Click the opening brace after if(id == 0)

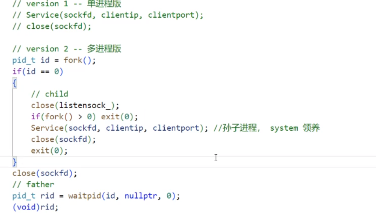click(x=14, y=83)
